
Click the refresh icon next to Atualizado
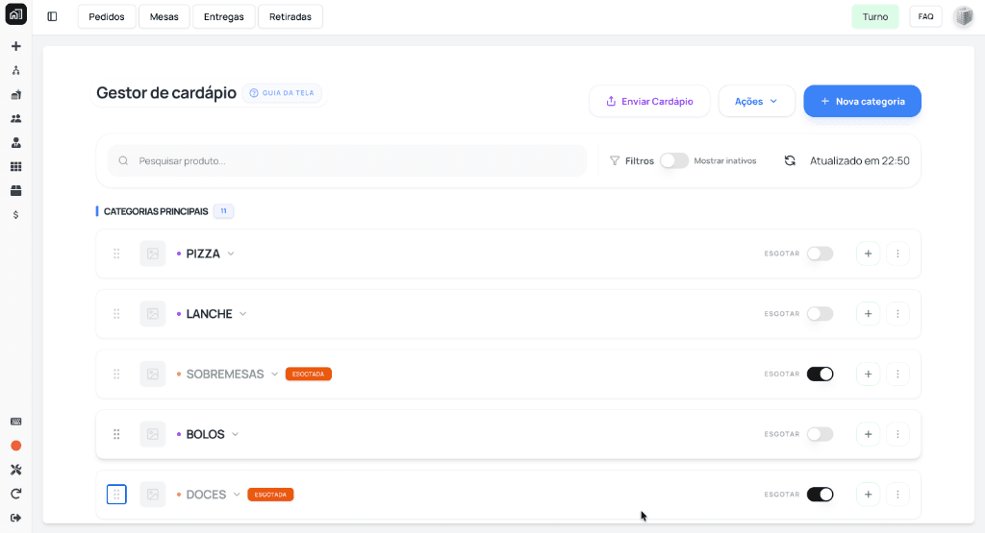(x=790, y=160)
